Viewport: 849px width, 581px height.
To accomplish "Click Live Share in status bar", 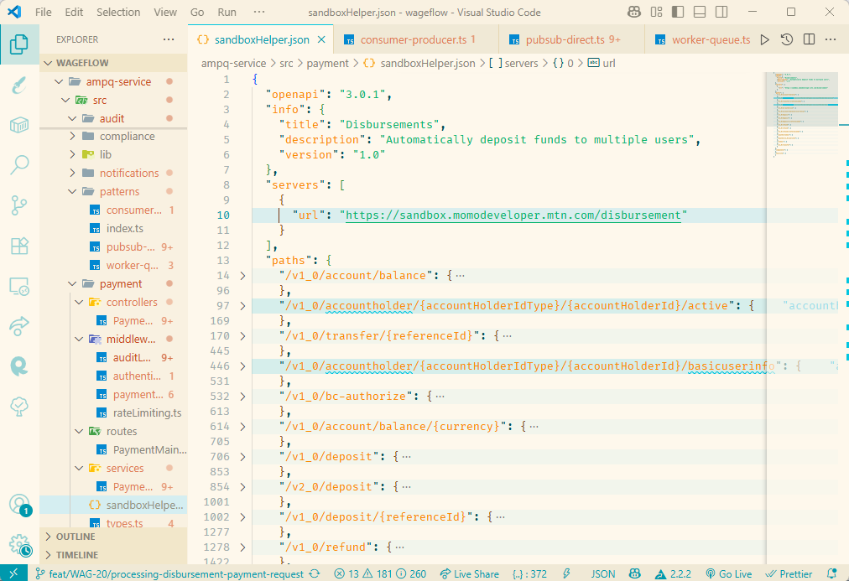I will pos(470,574).
